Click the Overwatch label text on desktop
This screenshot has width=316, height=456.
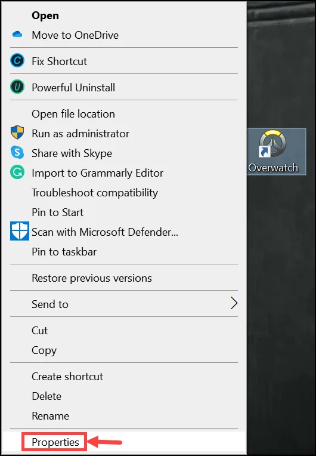[x=273, y=168]
